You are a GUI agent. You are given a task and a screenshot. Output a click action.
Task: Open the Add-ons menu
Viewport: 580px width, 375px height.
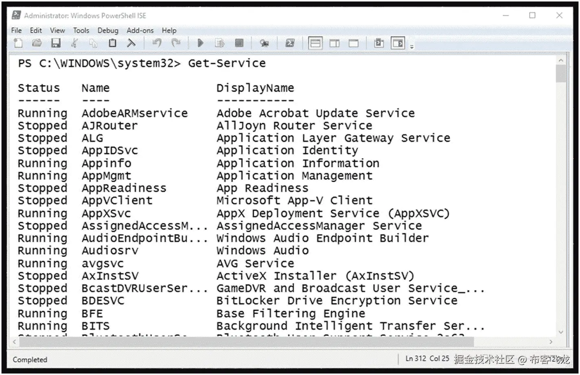click(140, 31)
